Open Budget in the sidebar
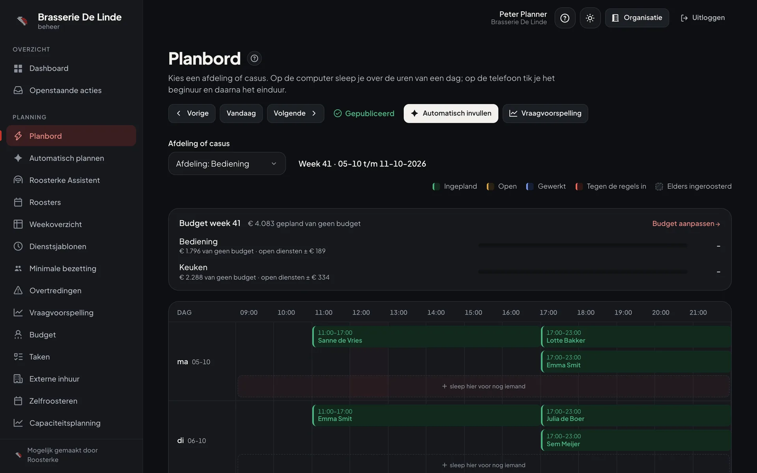Image resolution: width=757 pixels, height=473 pixels. tap(71, 335)
